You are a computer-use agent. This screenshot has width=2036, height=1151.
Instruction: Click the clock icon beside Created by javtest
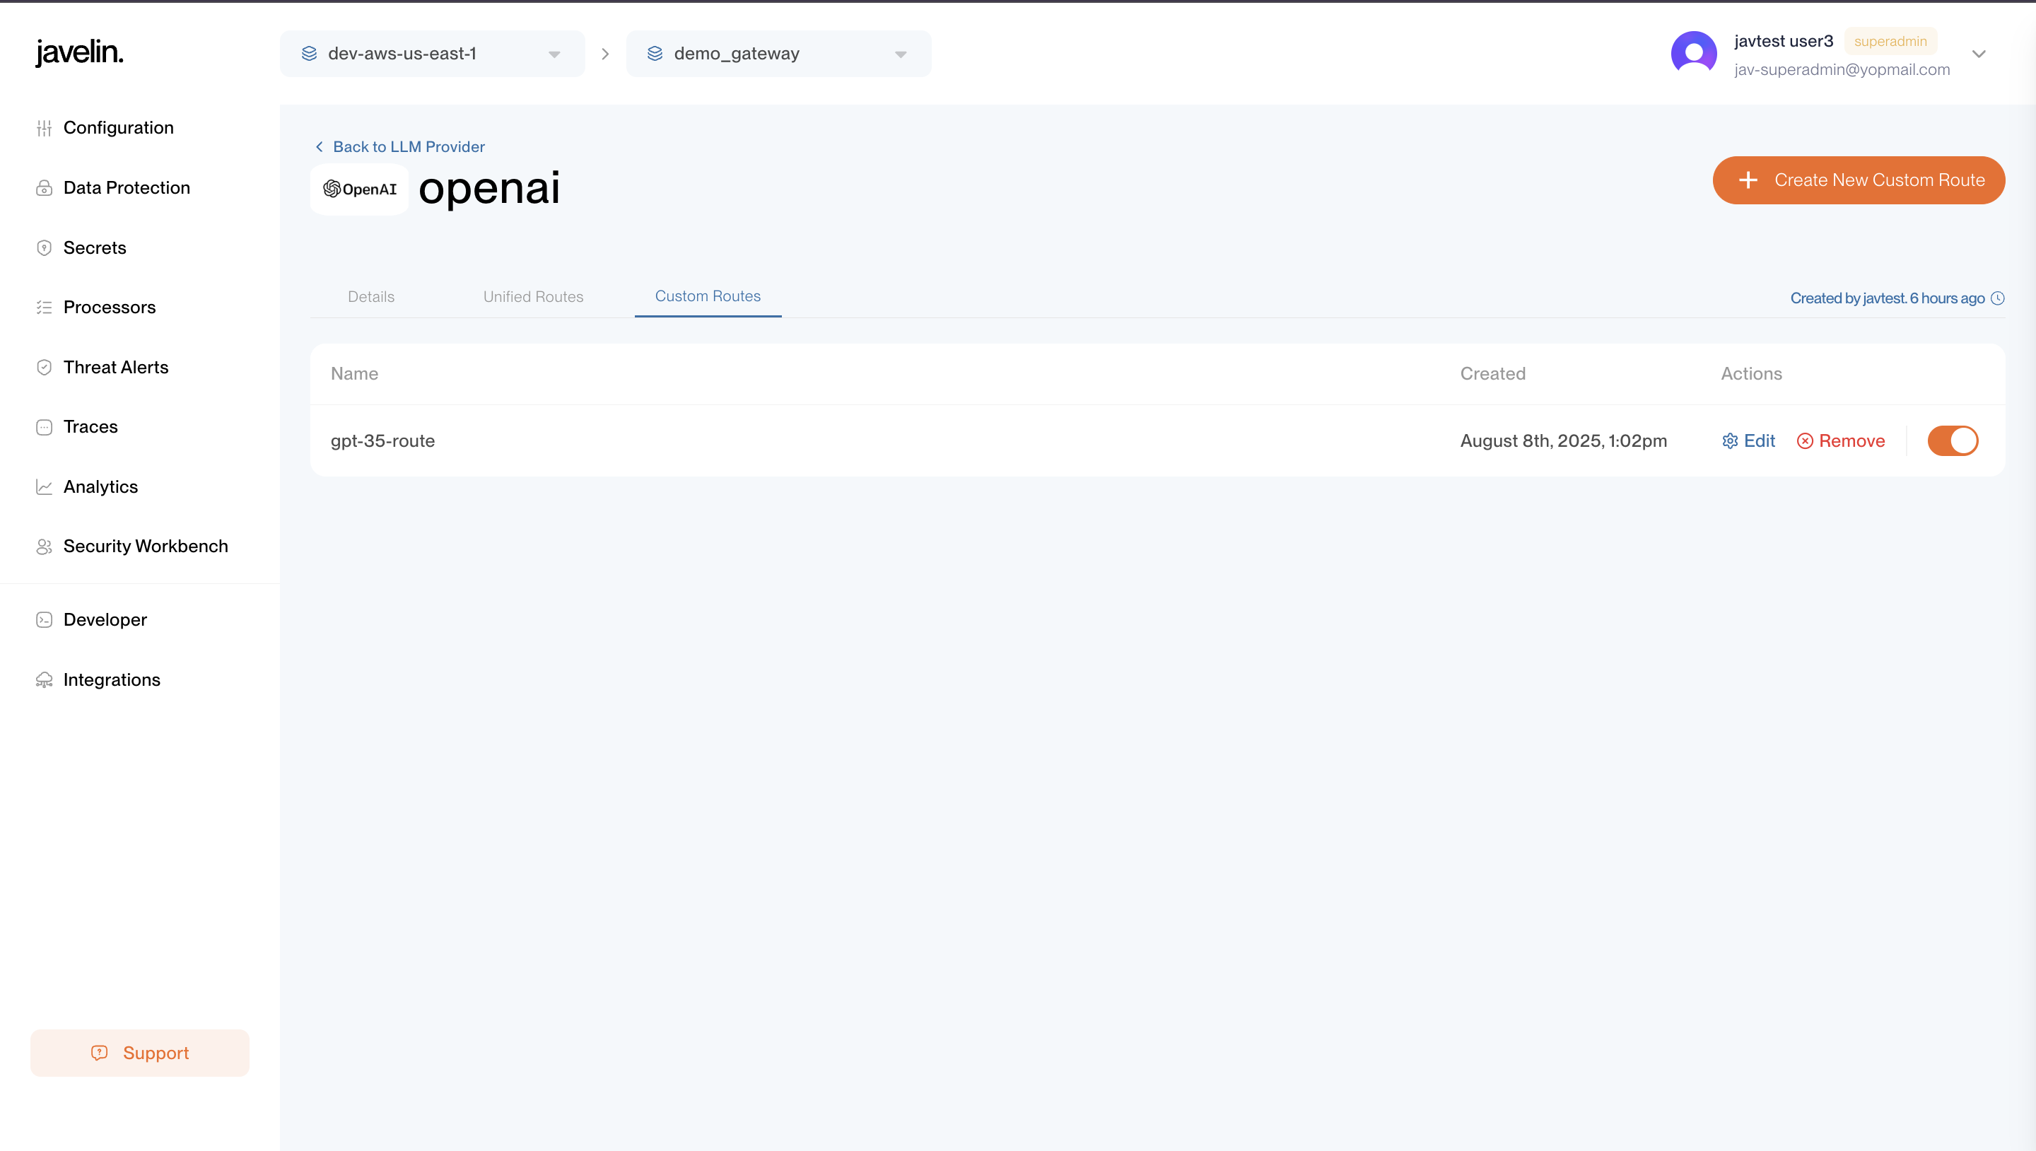pos(1997,298)
